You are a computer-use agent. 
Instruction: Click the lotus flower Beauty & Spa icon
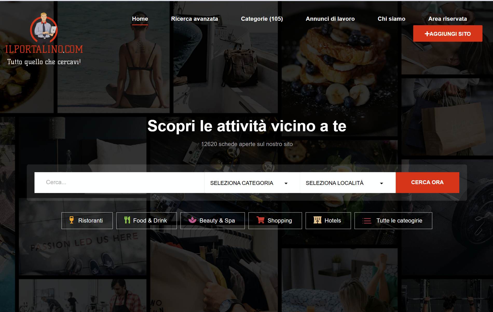click(193, 220)
